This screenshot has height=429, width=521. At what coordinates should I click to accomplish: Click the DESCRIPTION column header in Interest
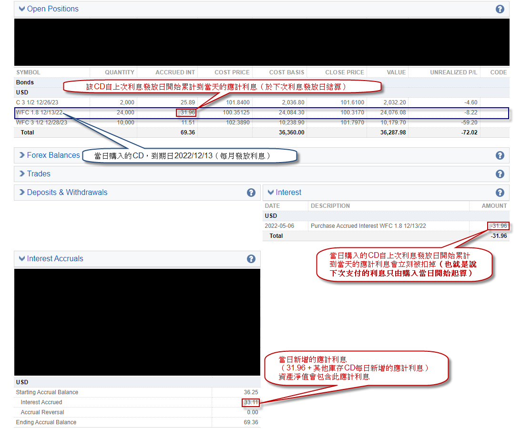330,206
